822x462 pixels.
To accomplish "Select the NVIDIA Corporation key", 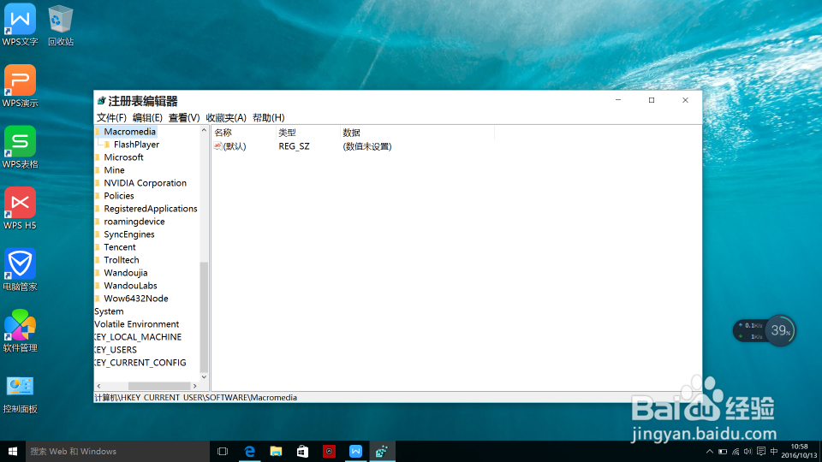I will pyautogui.click(x=146, y=183).
